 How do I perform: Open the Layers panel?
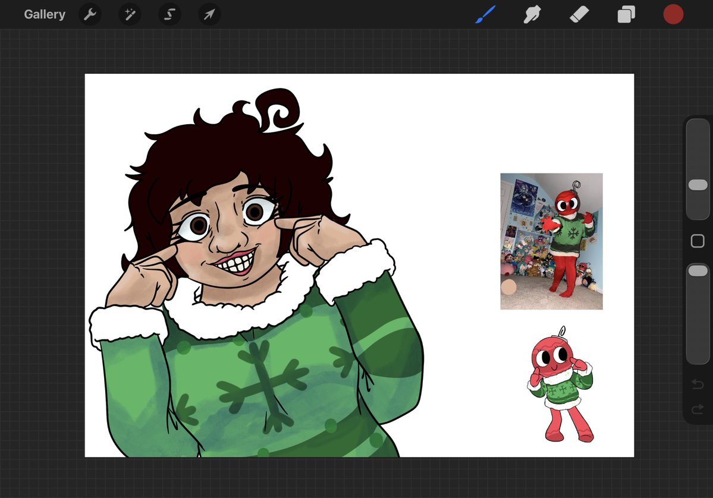coord(626,14)
